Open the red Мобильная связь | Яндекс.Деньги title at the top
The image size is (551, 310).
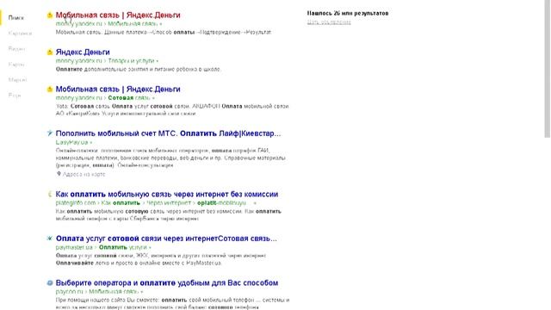118,15
